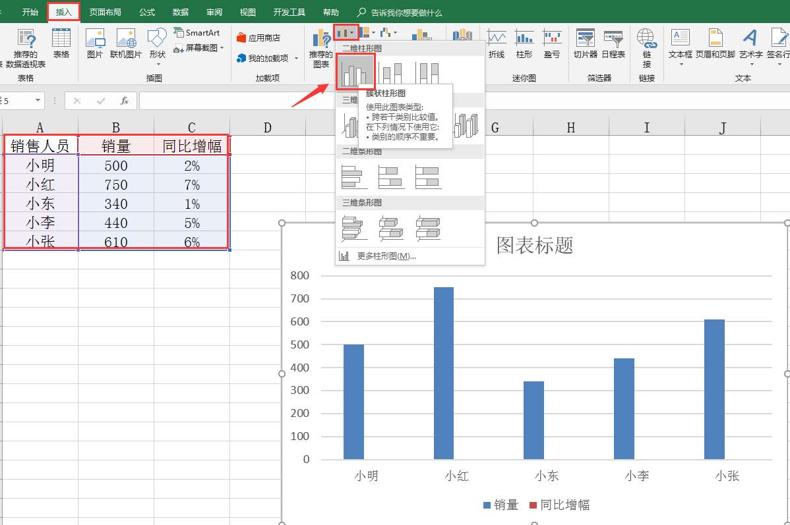The height and width of the screenshot is (525, 790).
Task: Click the 销售人员 header cell
Action: [40, 146]
